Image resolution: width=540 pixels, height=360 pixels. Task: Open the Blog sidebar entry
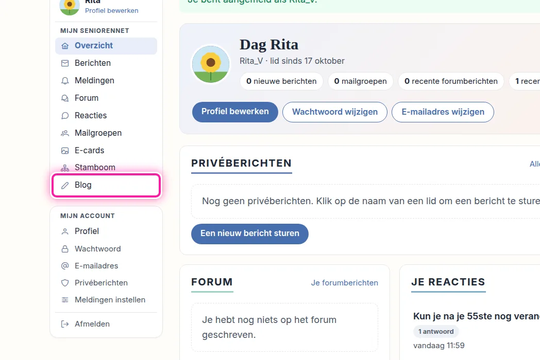pos(106,185)
